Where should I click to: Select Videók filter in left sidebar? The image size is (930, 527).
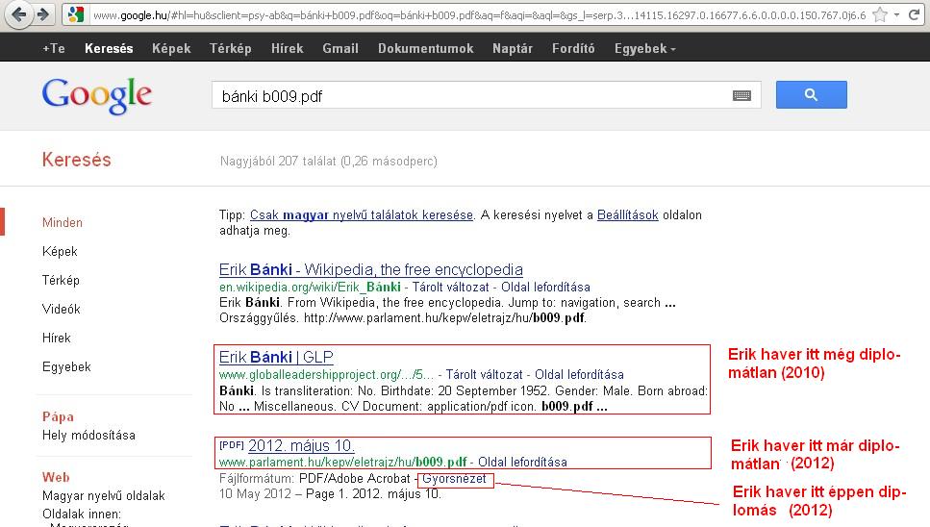pos(62,309)
